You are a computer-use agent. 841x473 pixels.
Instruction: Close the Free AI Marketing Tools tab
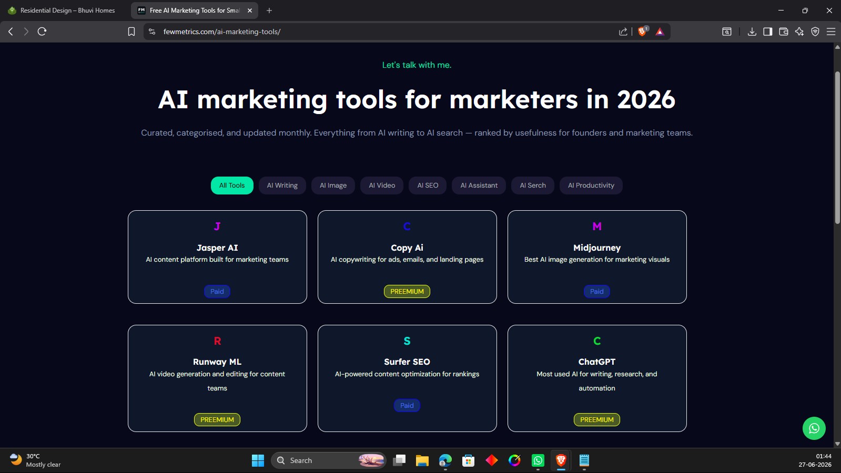coord(250,11)
